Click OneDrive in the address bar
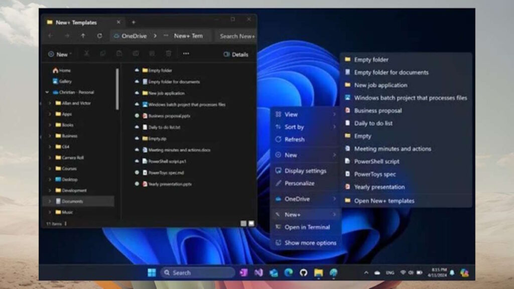 [134, 36]
